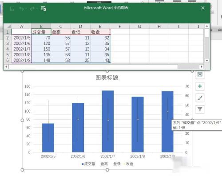
Task: Click right arrow of horizontal scrollbar
Action: click(x=202, y=66)
